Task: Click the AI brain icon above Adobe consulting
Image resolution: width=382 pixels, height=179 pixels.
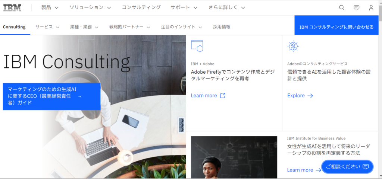Action: coord(293,46)
